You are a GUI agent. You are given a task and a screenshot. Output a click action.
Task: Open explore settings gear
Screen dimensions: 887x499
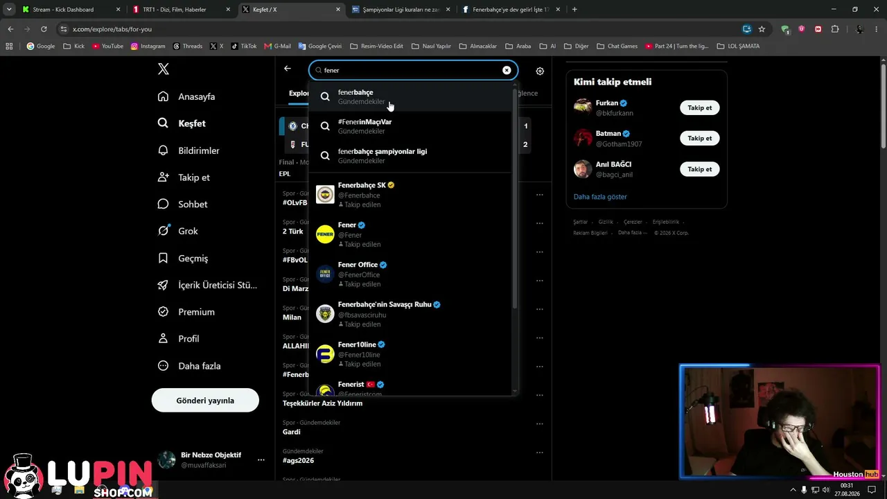click(x=540, y=71)
